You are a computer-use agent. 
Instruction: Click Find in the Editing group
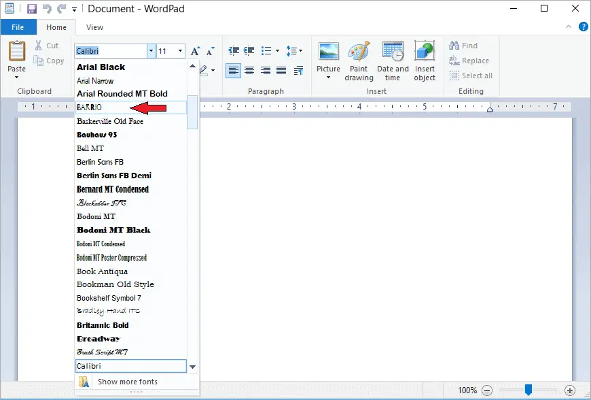click(463, 46)
